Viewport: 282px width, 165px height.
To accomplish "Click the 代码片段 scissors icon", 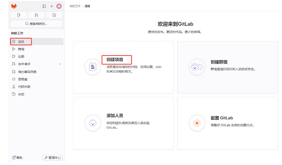I will [14, 87].
